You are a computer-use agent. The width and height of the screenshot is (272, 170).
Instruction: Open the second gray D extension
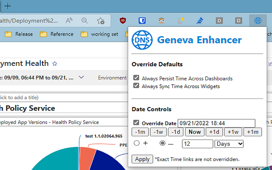238,21
